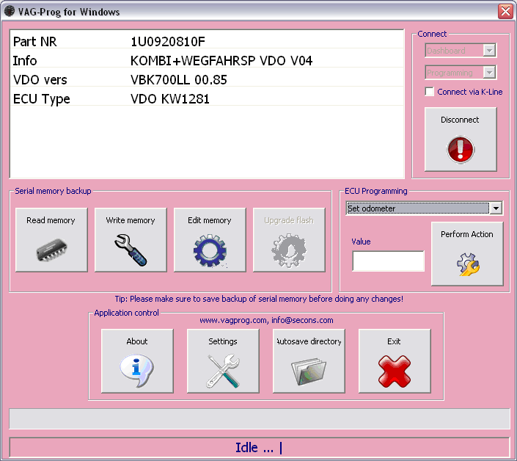Viewport: 517px width, 461px height.
Task: Exit using the red X icon
Action: pyautogui.click(x=395, y=371)
